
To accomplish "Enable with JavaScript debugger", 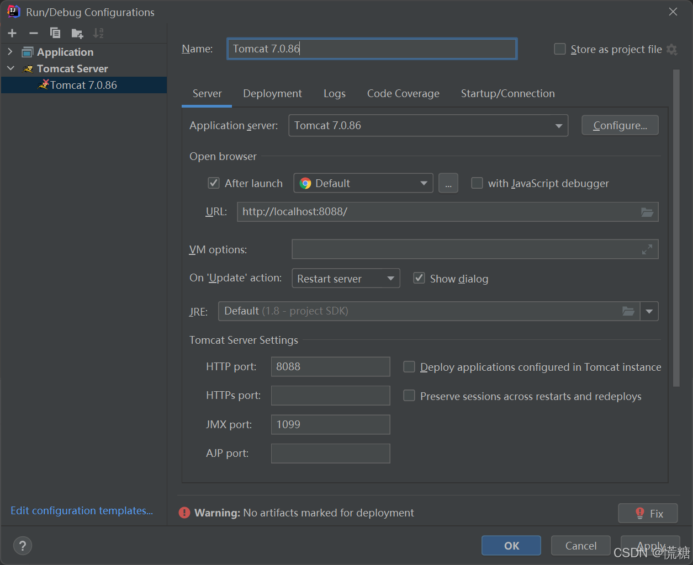I will pyautogui.click(x=477, y=183).
